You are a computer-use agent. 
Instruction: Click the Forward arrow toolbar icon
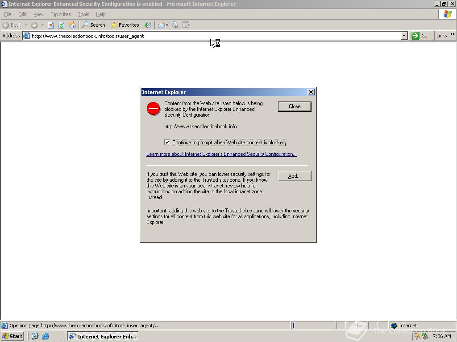click(x=34, y=25)
